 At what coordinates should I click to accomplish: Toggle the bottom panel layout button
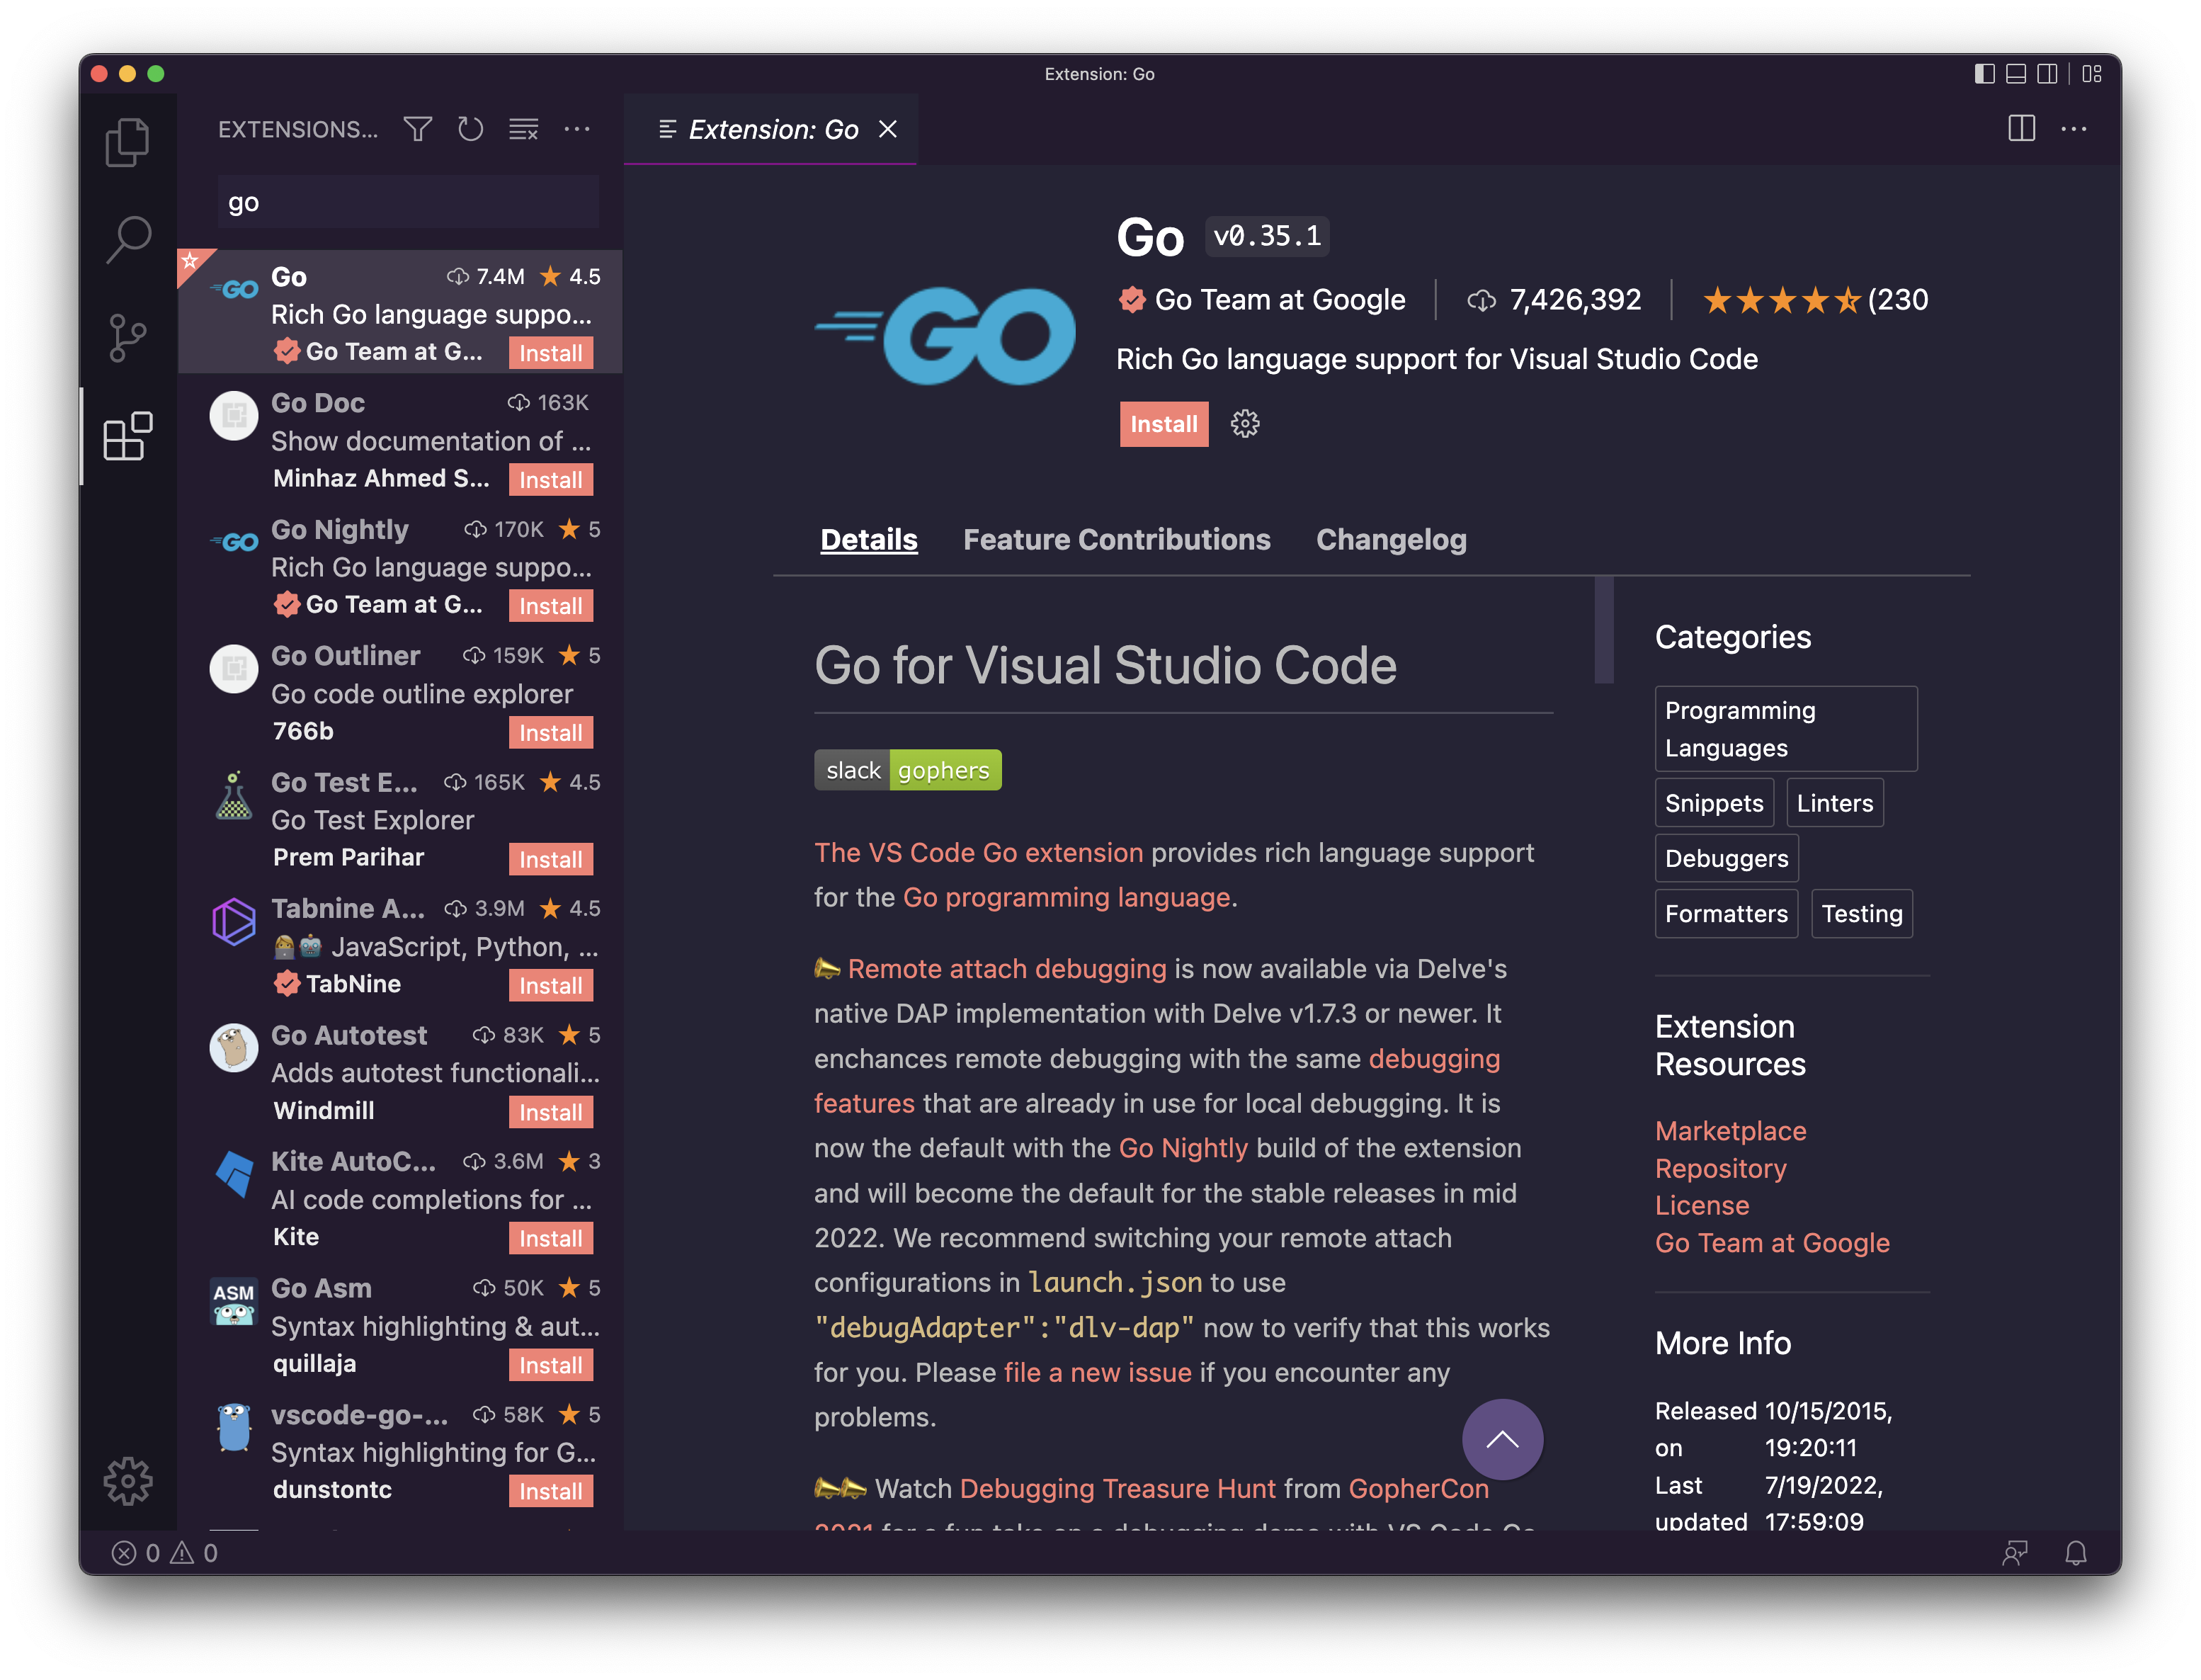2016,74
